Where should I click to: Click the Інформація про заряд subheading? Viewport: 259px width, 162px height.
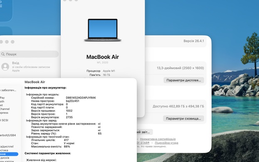[x=42, y=120]
